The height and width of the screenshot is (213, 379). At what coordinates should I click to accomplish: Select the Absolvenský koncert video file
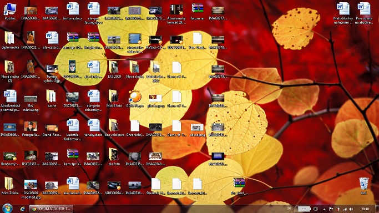176,13
